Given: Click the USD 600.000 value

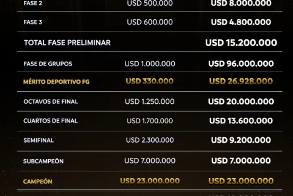Looking at the screenshot, I should 150,22.
